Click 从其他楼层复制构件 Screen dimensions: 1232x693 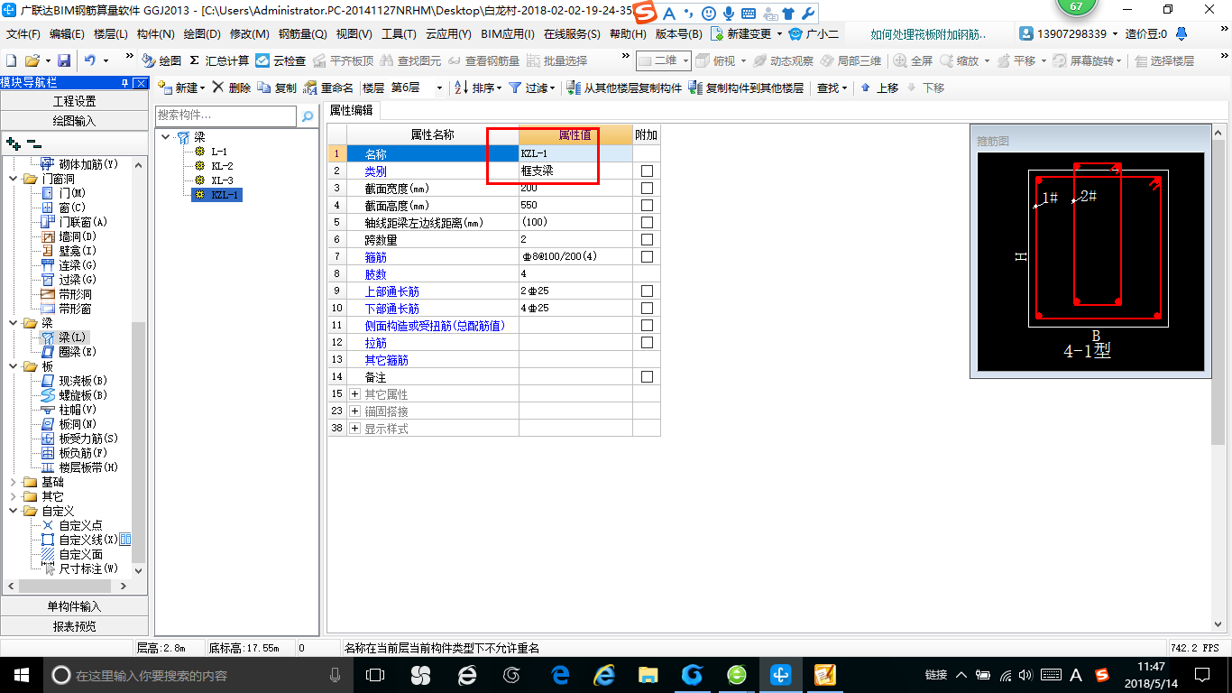click(x=624, y=88)
